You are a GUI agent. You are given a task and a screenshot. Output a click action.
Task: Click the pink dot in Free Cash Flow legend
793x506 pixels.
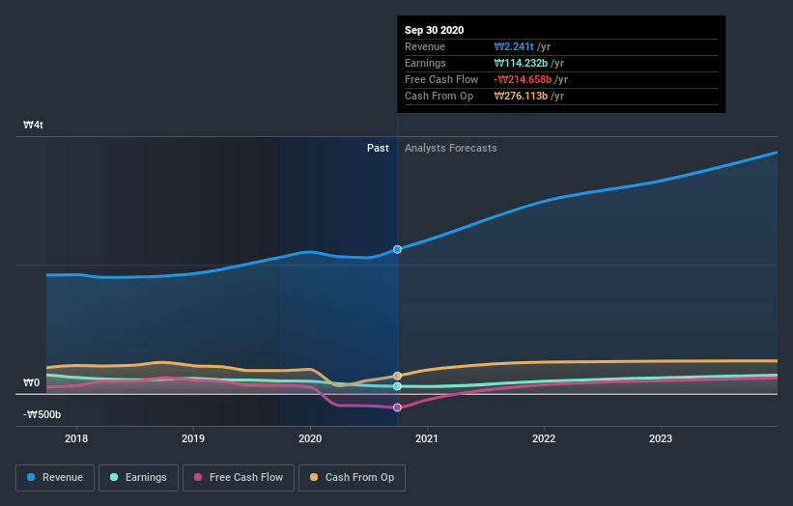click(x=198, y=477)
